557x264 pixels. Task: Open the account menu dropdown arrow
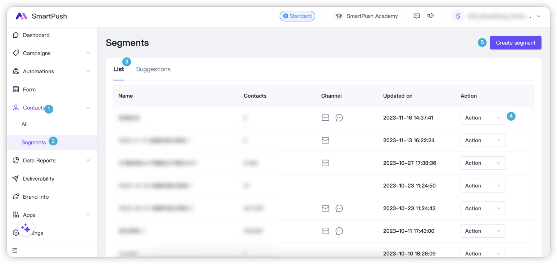coord(539,16)
